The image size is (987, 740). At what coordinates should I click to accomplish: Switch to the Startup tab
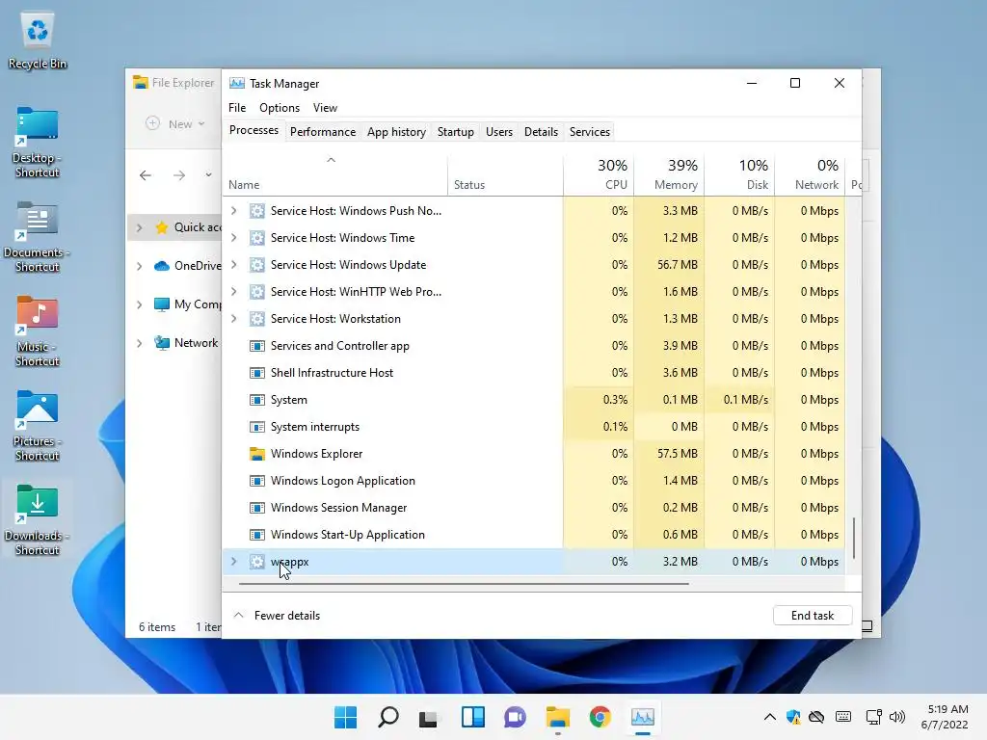(x=456, y=131)
